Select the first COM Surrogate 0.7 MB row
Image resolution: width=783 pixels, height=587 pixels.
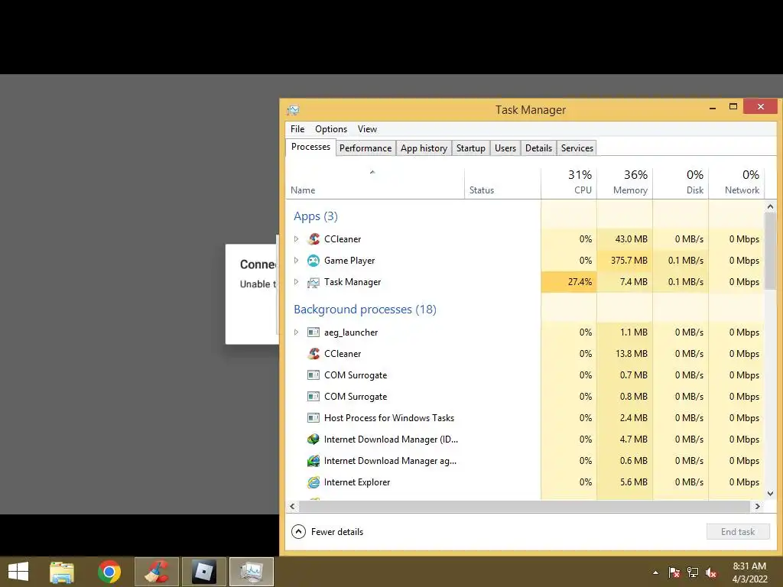click(x=525, y=375)
